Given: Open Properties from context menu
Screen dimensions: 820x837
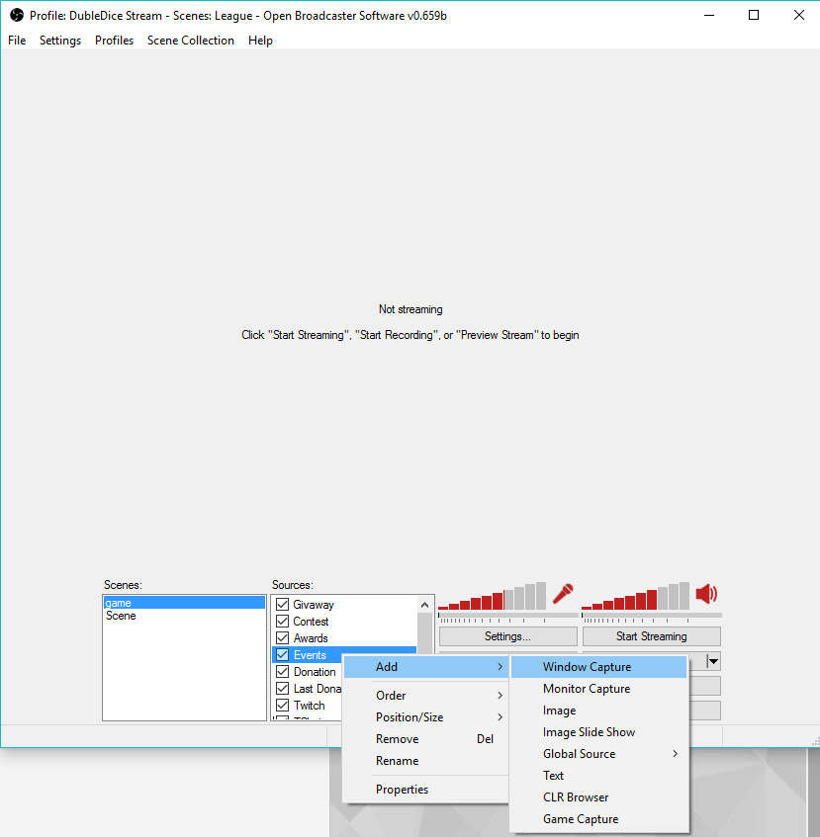Looking at the screenshot, I should tap(425, 790).
